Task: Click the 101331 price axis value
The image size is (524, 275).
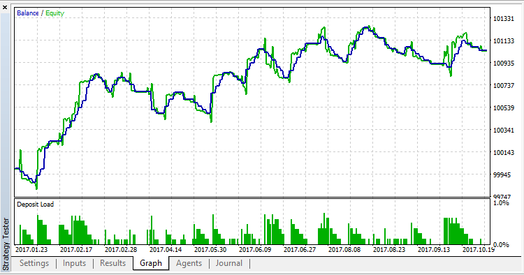Action: [x=504, y=19]
